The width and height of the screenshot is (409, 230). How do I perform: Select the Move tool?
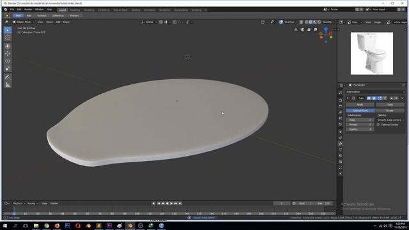tap(8, 54)
